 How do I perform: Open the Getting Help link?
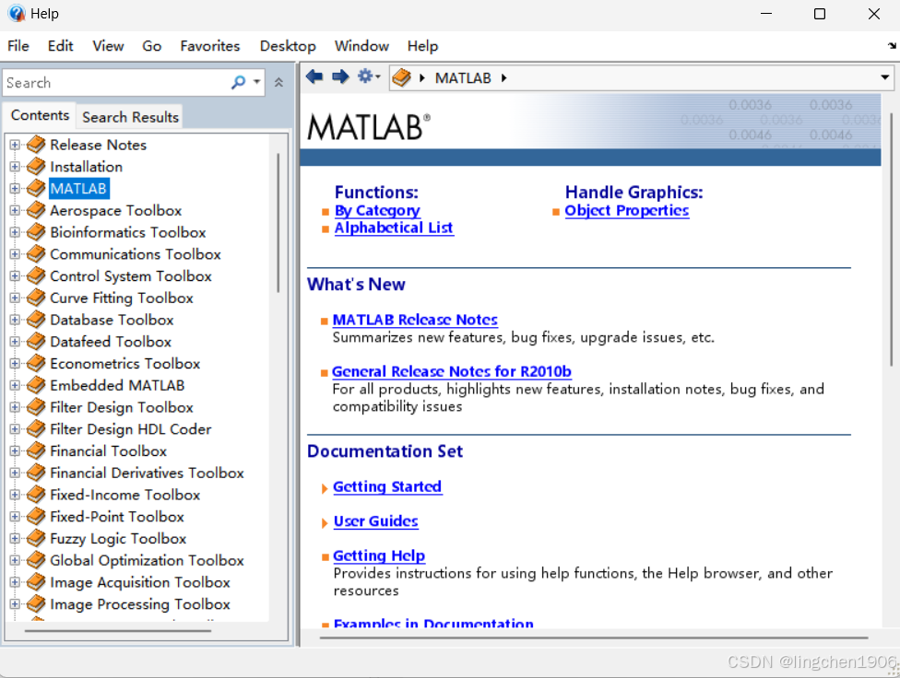pyautogui.click(x=379, y=555)
